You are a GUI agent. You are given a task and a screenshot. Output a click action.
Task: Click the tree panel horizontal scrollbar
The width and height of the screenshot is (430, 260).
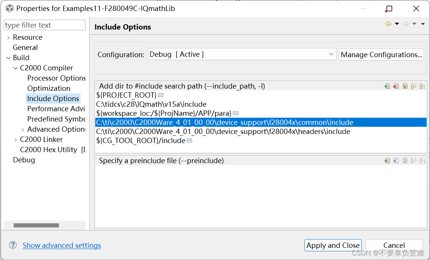[x=36, y=225]
